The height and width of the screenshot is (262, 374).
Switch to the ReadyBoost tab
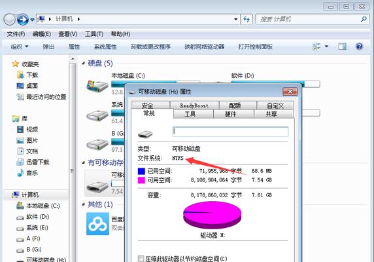coord(194,105)
